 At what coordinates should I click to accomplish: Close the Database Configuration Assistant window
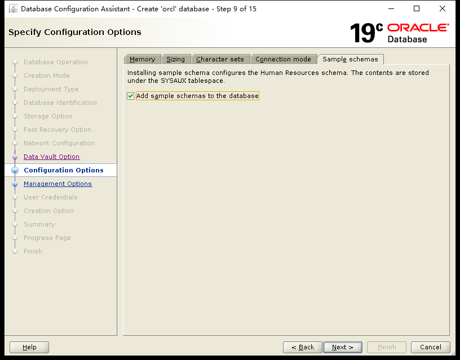pyautogui.click(x=443, y=9)
